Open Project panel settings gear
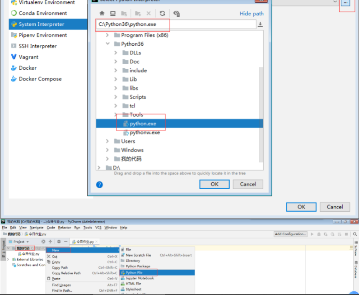359x295 pixels. click(59, 242)
